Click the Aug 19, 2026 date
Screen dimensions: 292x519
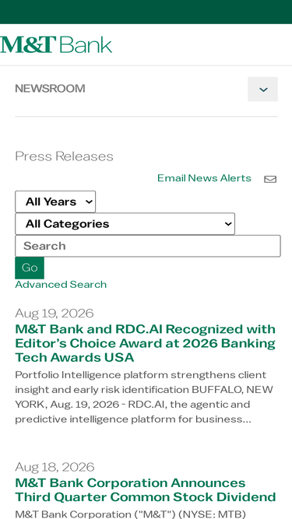click(55, 313)
